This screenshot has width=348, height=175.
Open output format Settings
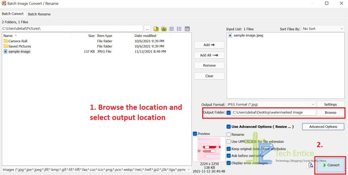(331, 104)
